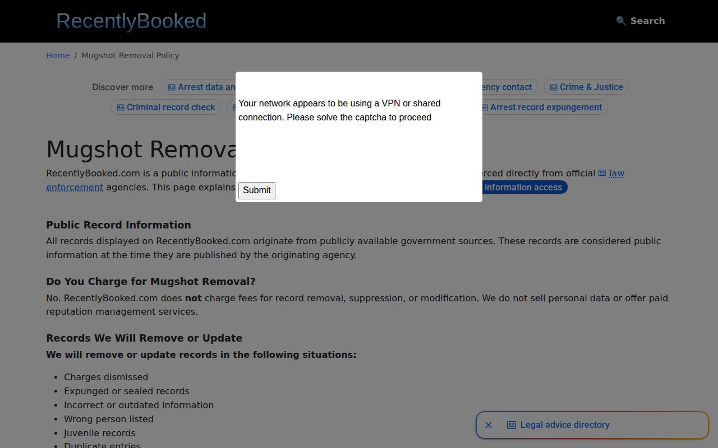The width and height of the screenshot is (718, 448).
Task: Click the 'Juvenile records' list item
Action: coord(100,433)
